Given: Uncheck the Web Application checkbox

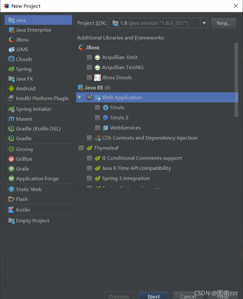Looking at the screenshot, I should click(x=89, y=97).
